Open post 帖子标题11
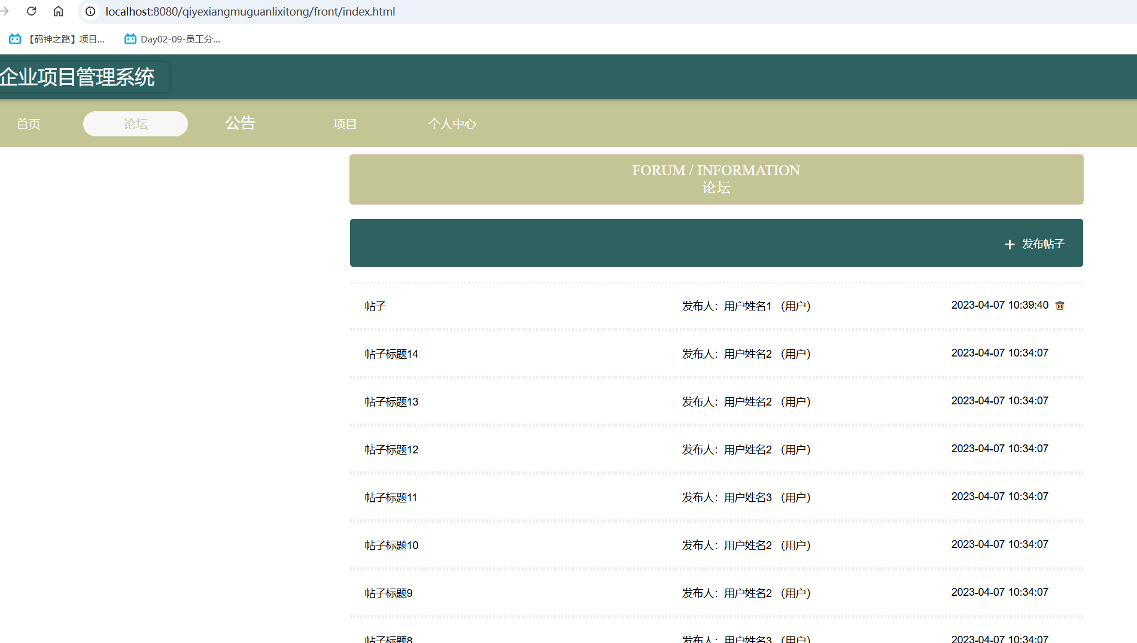The width and height of the screenshot is (1137, 643). 391,498
